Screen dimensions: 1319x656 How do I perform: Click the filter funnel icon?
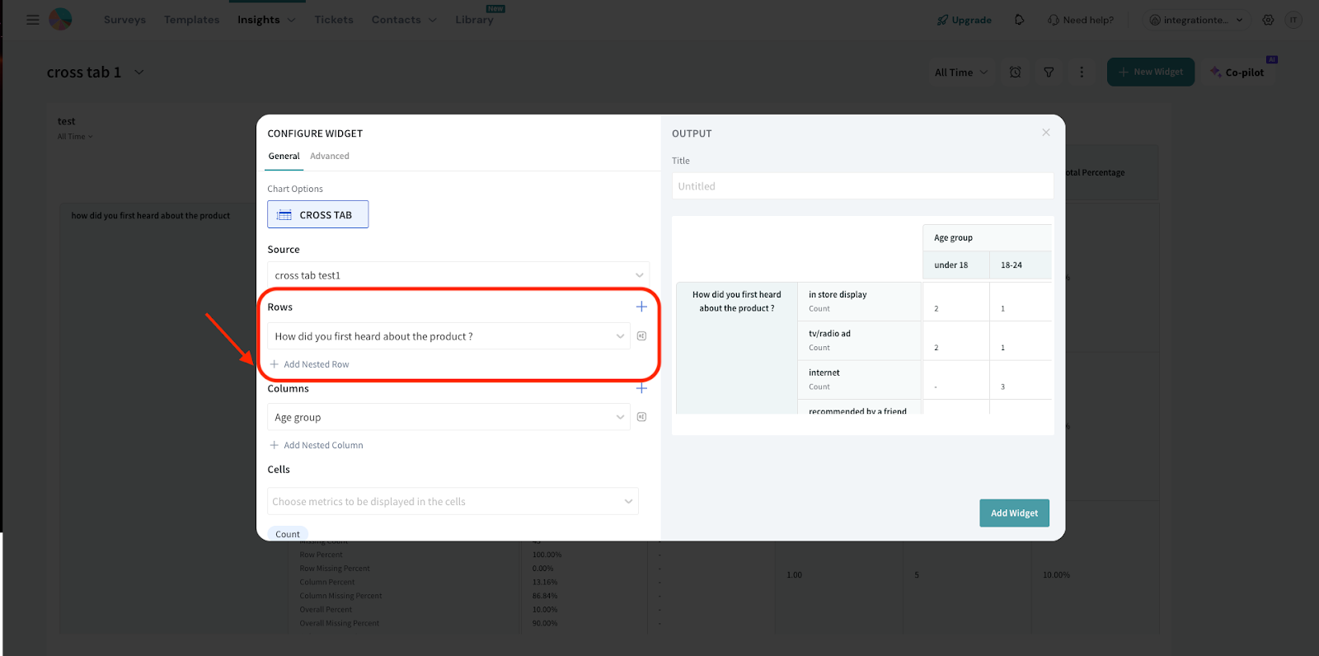(1049, 73)
